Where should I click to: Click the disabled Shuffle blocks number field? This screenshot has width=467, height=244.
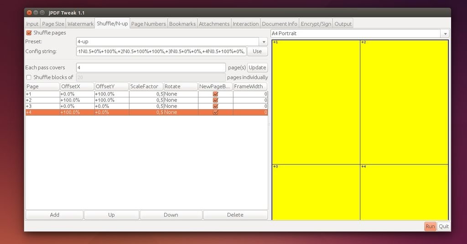click(x=150, y=77)
